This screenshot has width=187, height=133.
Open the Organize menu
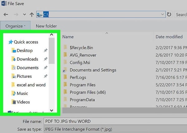(15, 26)
